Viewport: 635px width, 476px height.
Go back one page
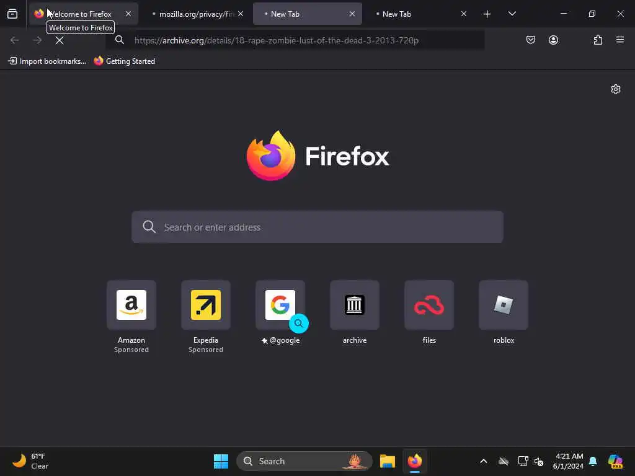[x=15, y=40]
